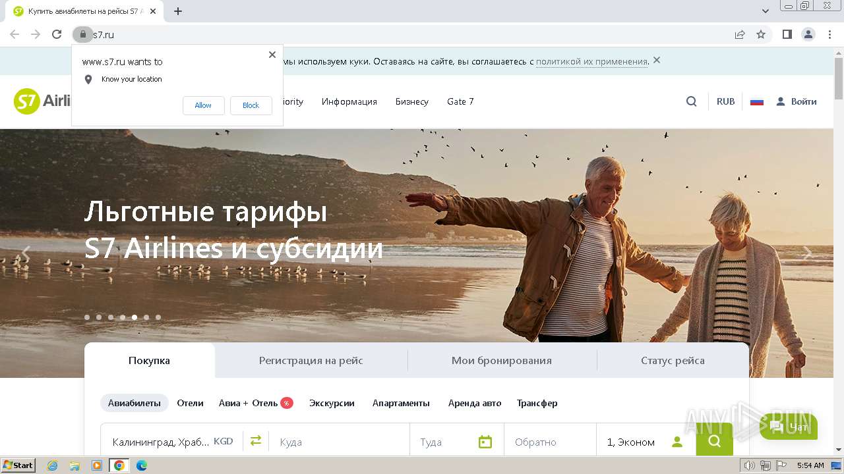Open Internet Explorer from the taskbar
Screen dimensions: 844x474
(52, 465)
